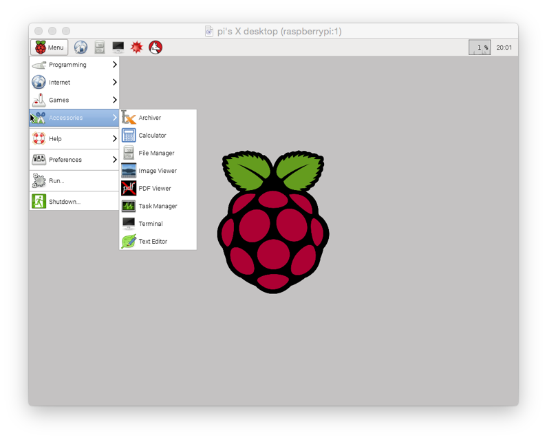Click the document icon in the window title bar
Screen dimensions: 547x440
pyautogui.click(x=209, y=31)
